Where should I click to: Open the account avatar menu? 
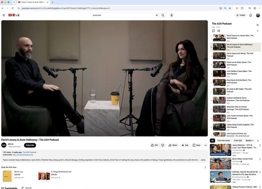tap(258, 15)
